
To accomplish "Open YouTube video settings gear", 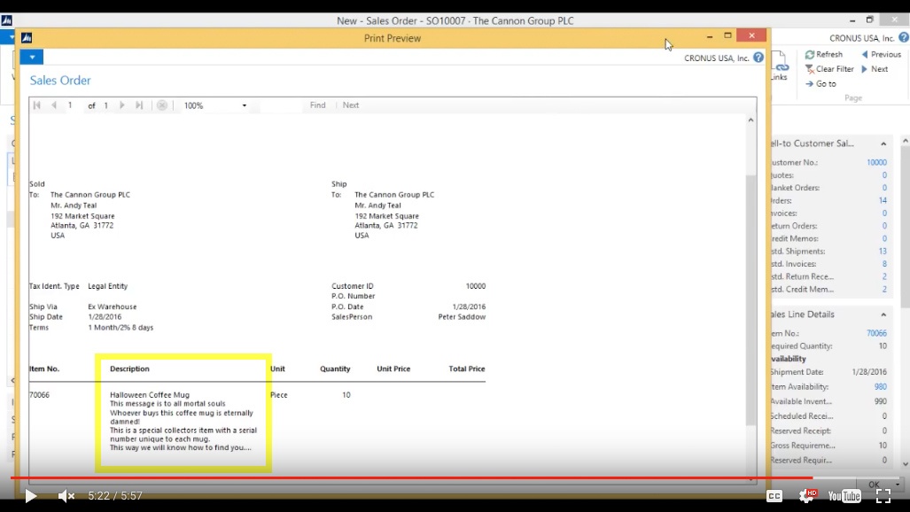I will point(806,496).
